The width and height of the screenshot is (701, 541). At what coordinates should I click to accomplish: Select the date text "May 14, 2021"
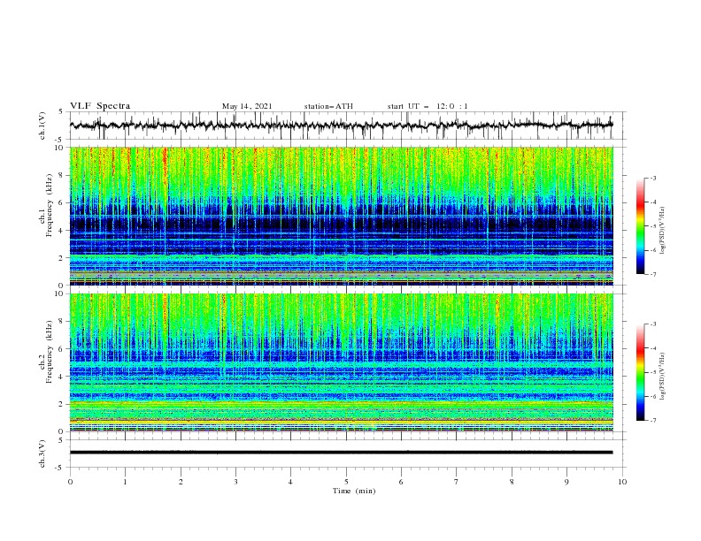tap(247, 106)
